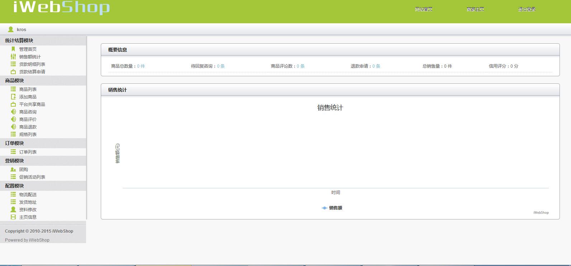This screenshot has width=571, height=266.
Task: Open 商家主页 from the top navigation
Action: [476, 9]
